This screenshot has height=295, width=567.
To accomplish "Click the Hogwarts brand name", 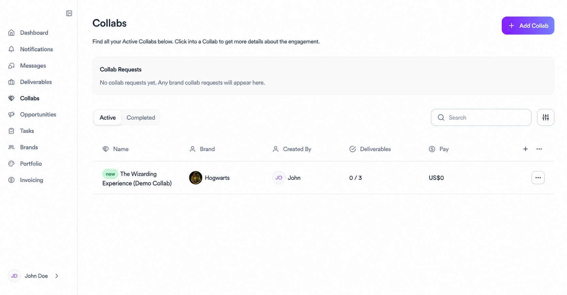I will pos(217,178).
